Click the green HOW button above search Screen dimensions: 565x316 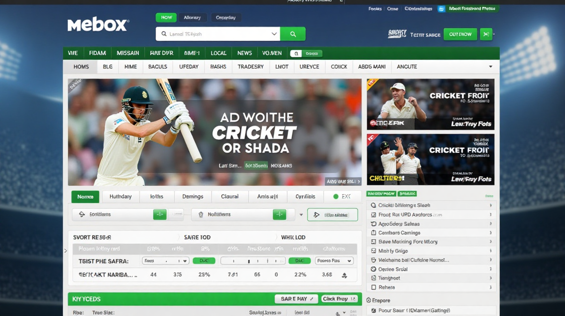(x=166, y=17)
